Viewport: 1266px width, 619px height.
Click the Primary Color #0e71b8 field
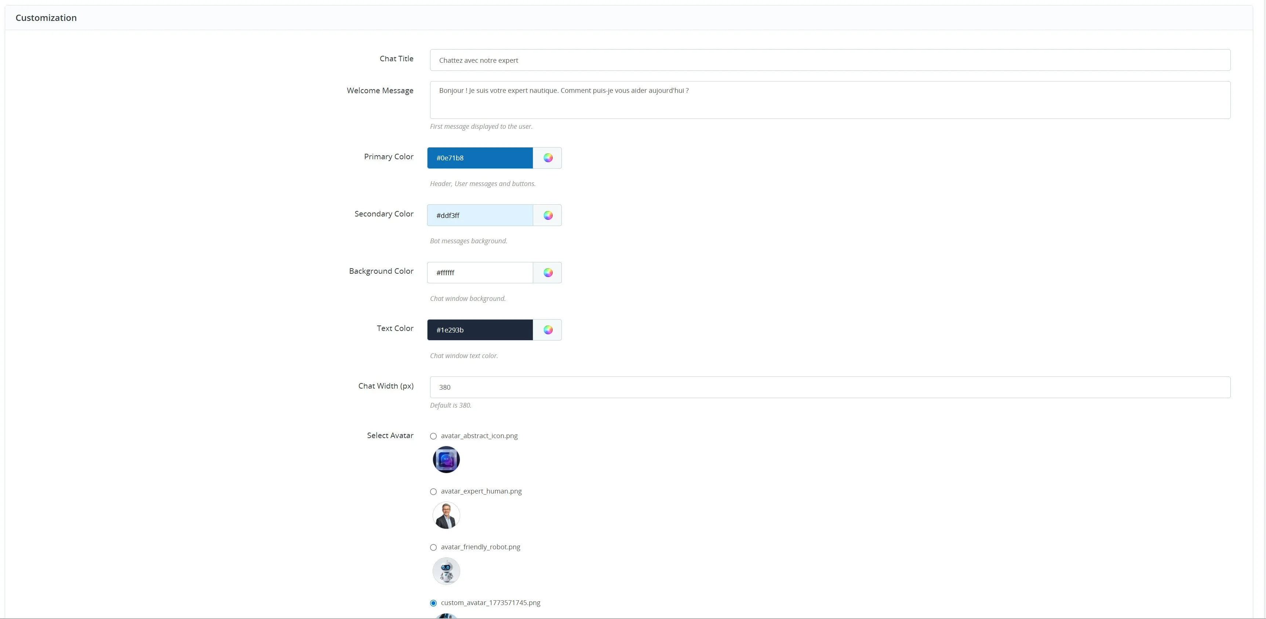click(480, 158)
